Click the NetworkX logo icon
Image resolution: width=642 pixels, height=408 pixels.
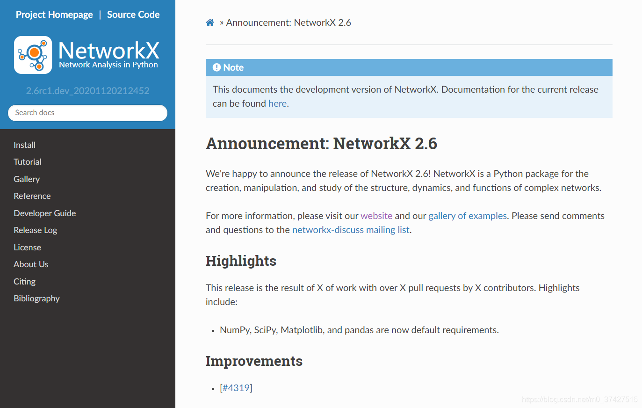(x=33, y=55)
